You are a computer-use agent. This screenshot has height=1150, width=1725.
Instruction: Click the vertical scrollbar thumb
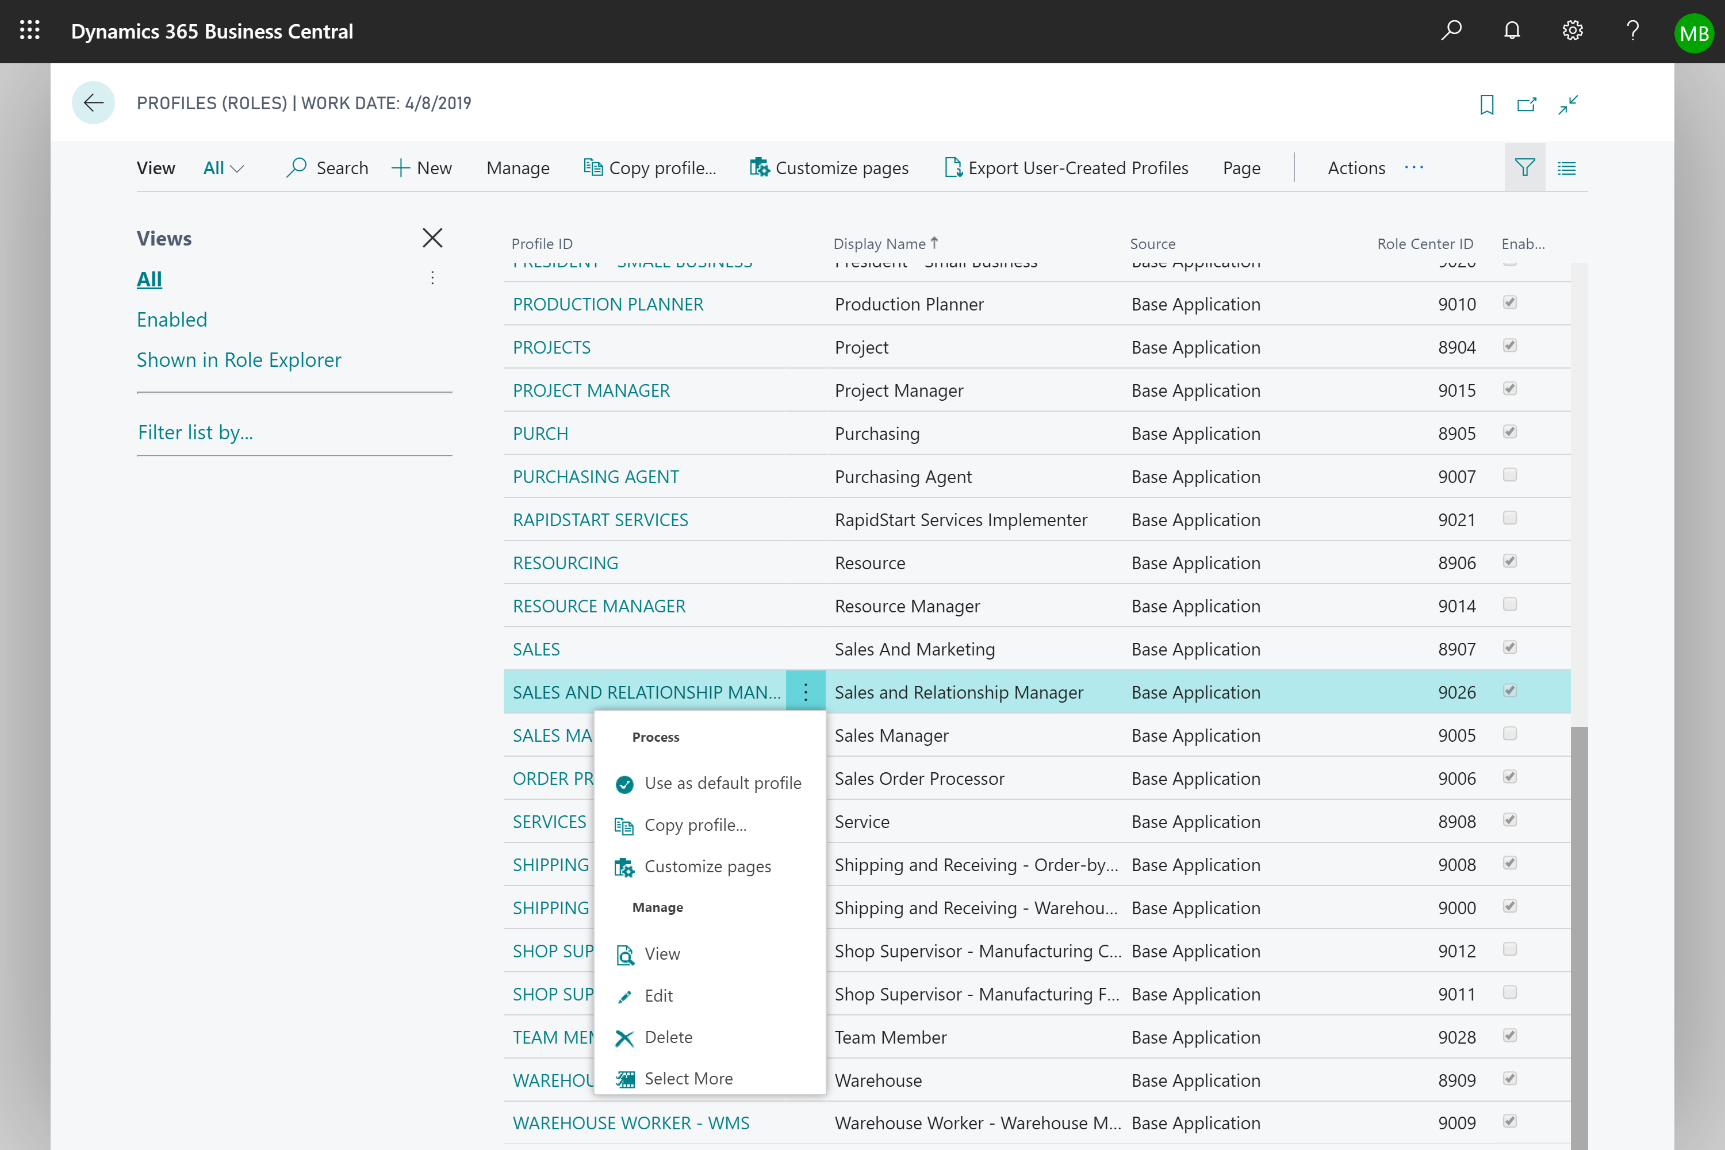click(x=1579, y=937)
